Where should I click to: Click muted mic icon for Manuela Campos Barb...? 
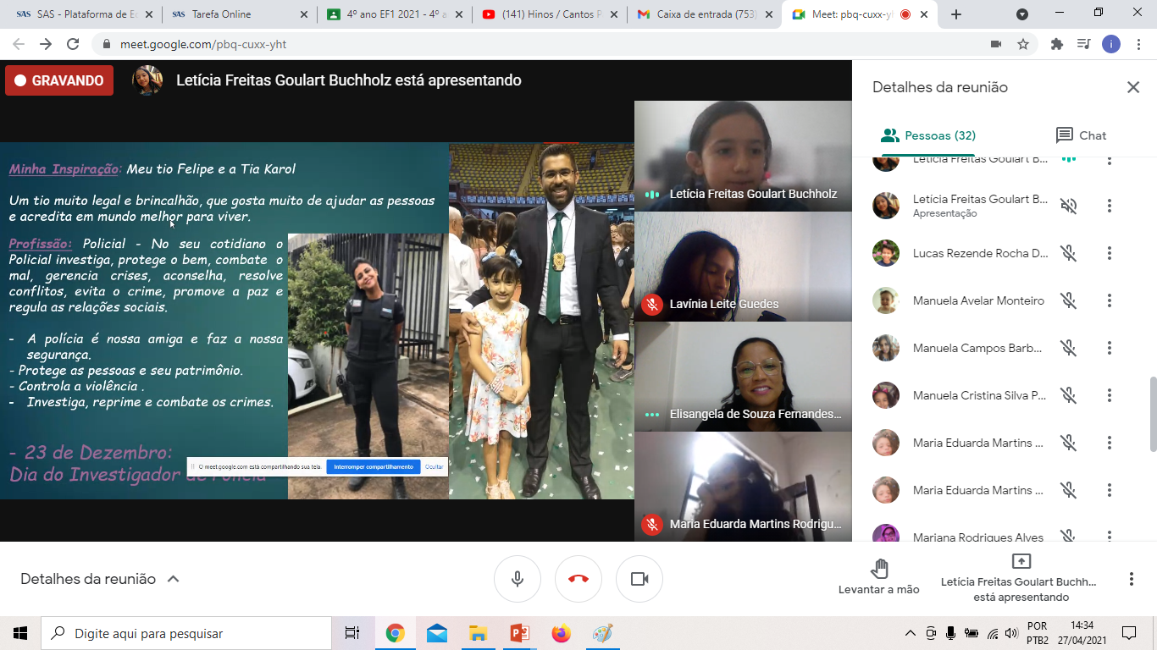click(1069, 348)
